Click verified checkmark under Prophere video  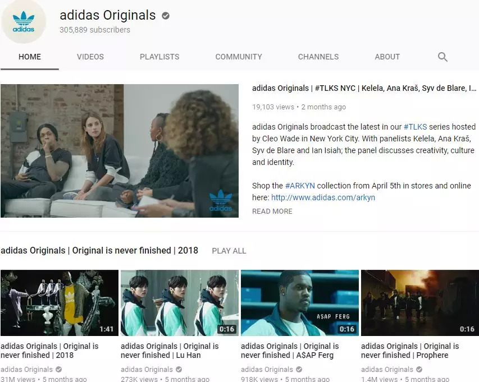pyautogui.click(x=419, y=370)
